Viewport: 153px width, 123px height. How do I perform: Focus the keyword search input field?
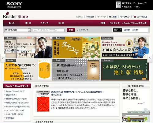49,30
